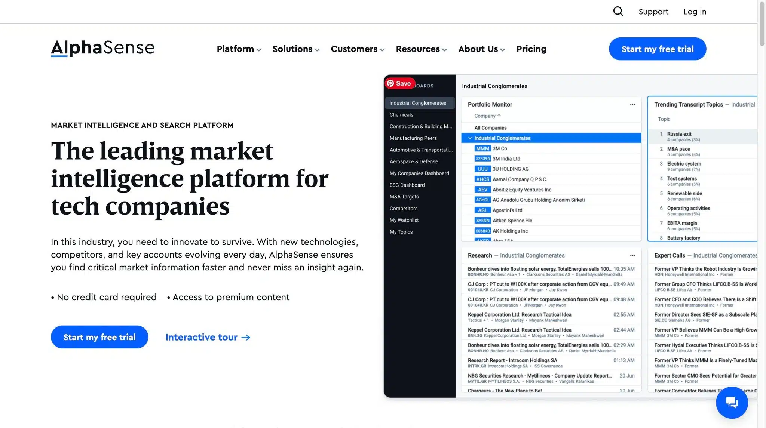Open the Interactive tour link
The width and height of the screenshot is (766, 428).
coord(208,337)
